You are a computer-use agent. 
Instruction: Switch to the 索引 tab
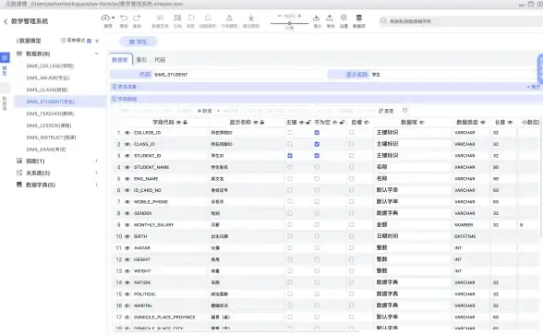(141, 60)
